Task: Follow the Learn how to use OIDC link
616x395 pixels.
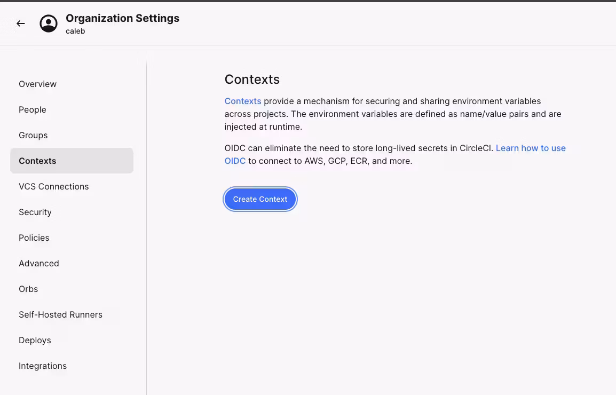Action: click(531, 148)
